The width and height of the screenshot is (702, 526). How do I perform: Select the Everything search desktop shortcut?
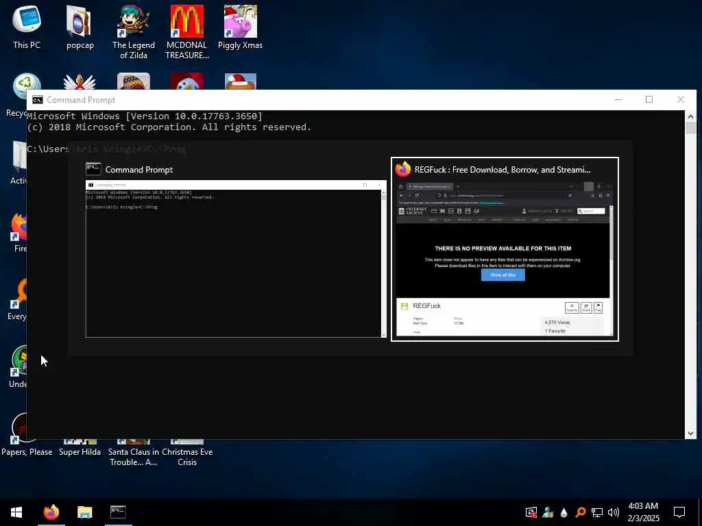[17, 300]
